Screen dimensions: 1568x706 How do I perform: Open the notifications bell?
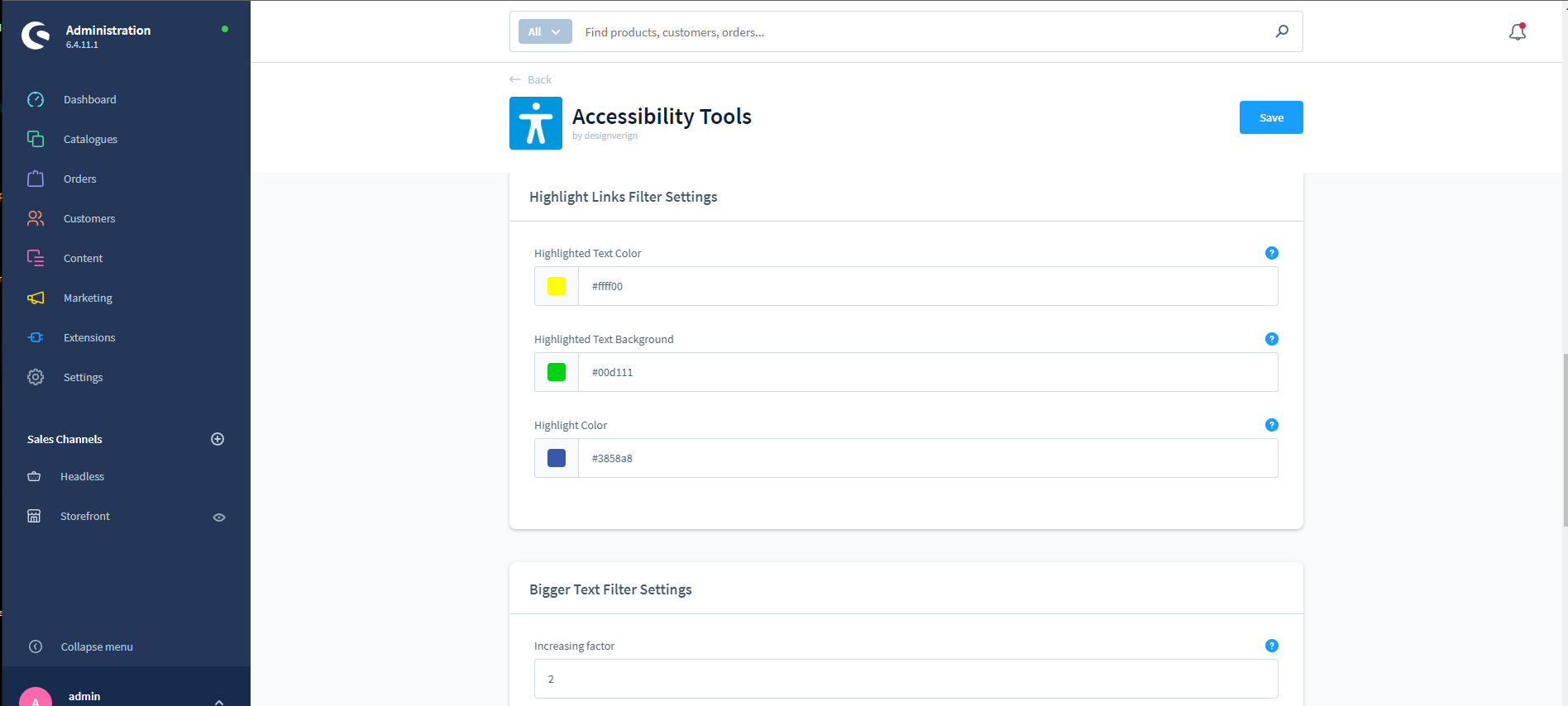pyautogui.click(x=1518, y=31)
